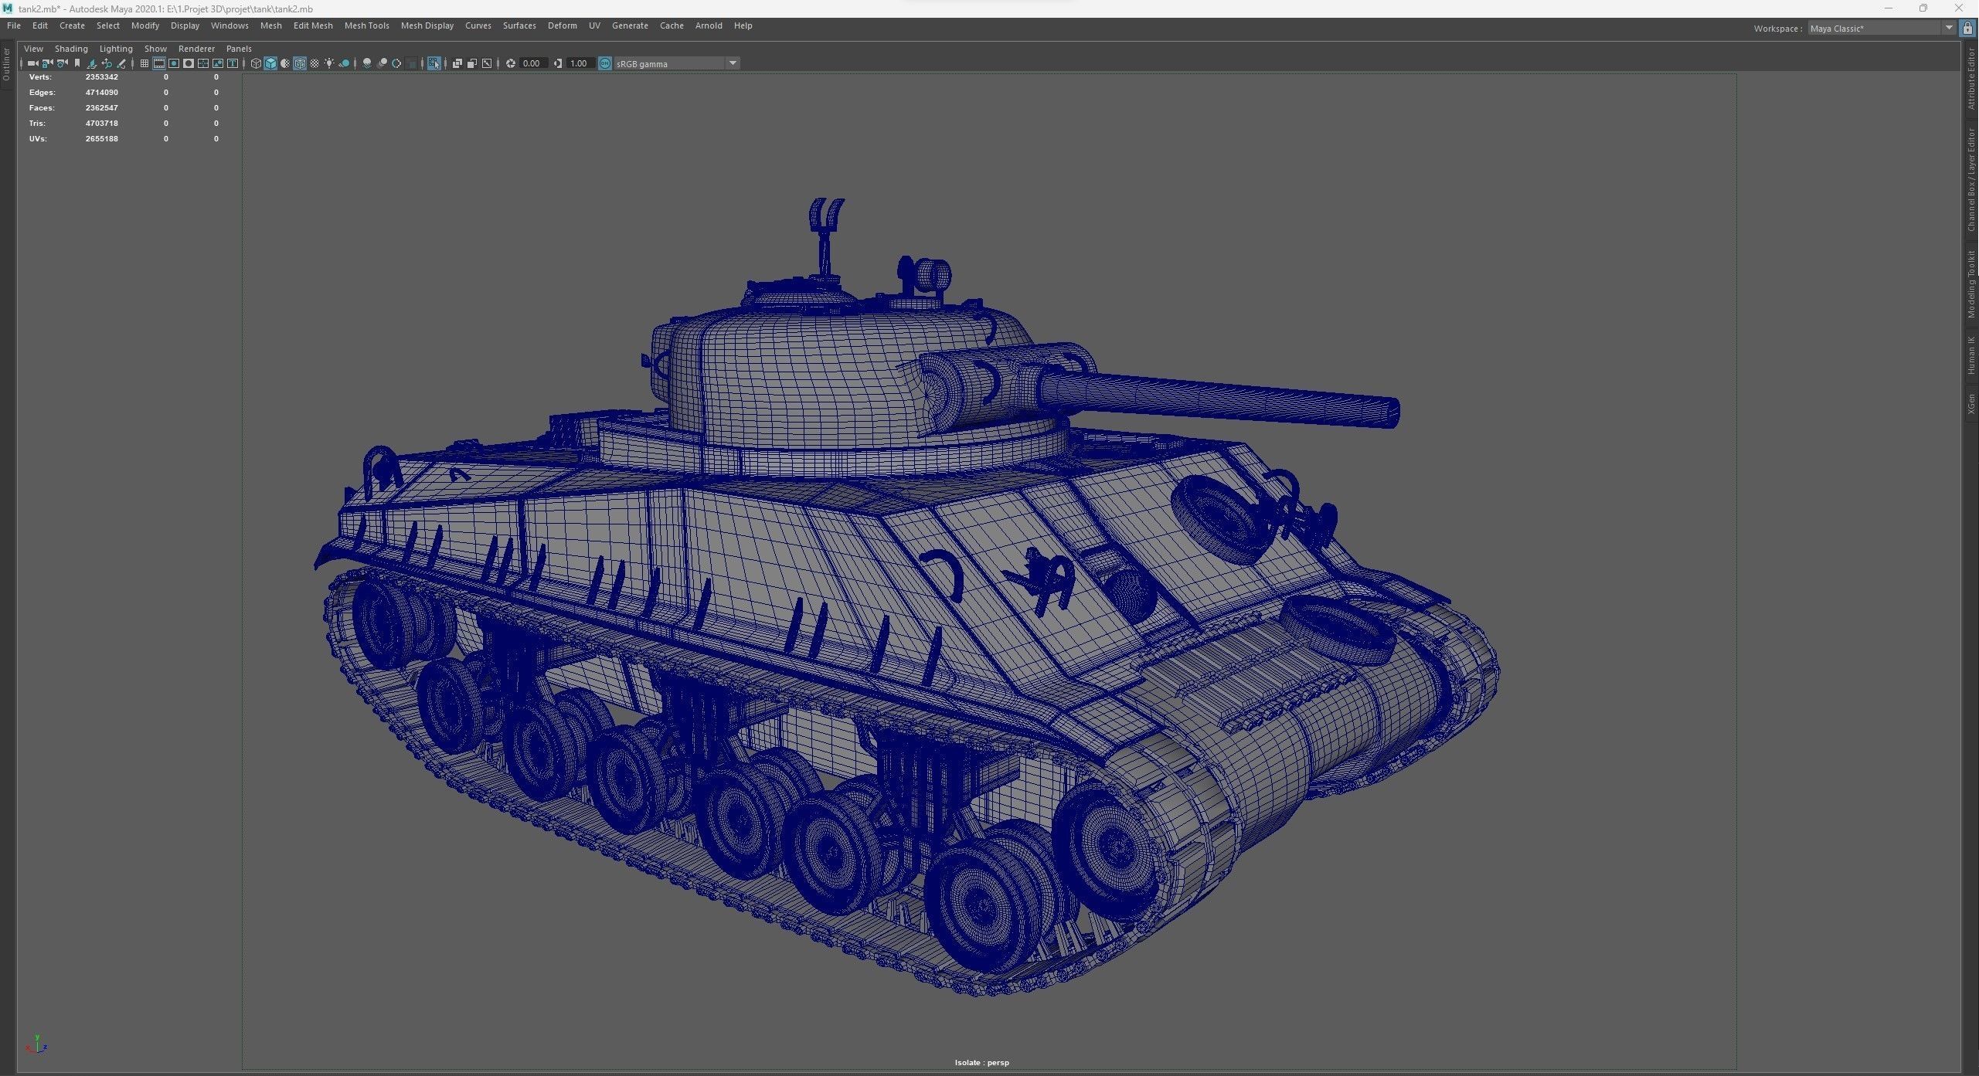
Task: Toggle the grid display in viewport
Action: (145, 63)
